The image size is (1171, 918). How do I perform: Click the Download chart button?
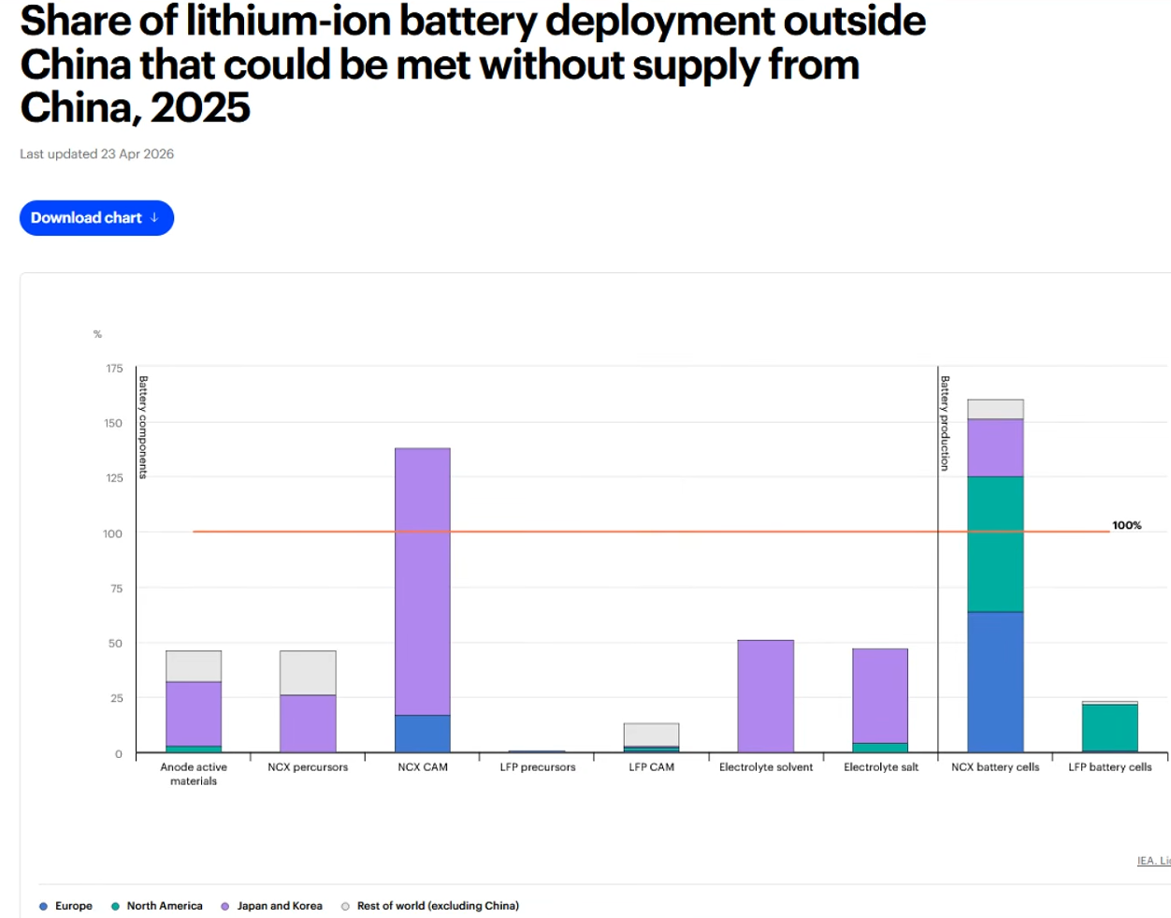pyautogui.click(x=96, y=218)
